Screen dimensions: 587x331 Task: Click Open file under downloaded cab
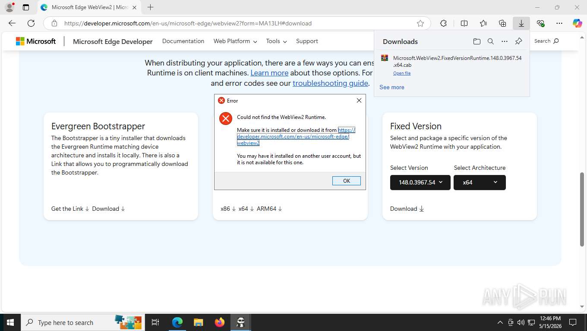click(x=402, y=73)
